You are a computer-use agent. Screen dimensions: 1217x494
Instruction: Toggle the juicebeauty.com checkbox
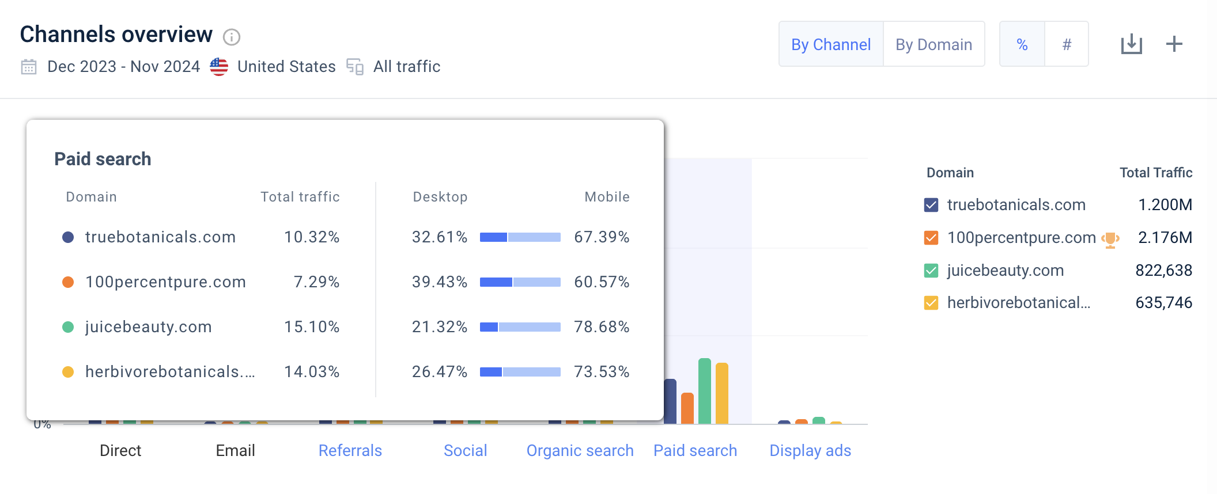click(x=931, y=271)
